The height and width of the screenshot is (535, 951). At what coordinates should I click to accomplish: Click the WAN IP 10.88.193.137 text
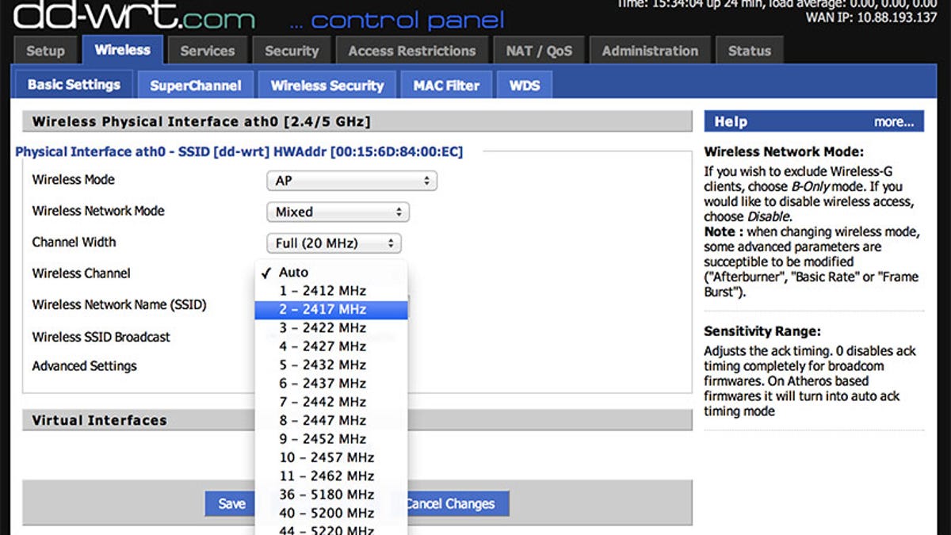pos(871,17)
